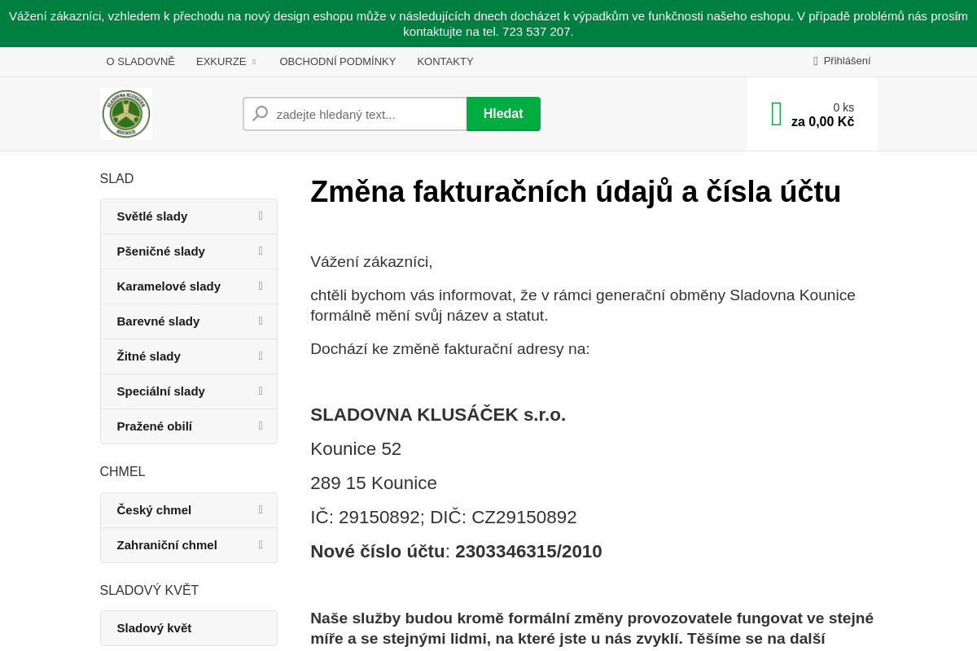
Task: Click the lock icon beside Přihlášení
Action: 814,61
